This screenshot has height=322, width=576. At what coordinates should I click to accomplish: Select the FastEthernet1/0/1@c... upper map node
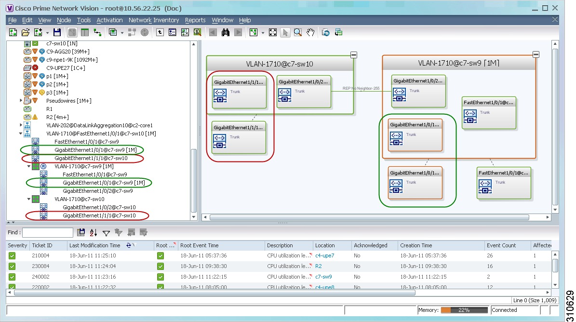pyautogui.click(x=489, y=113)
